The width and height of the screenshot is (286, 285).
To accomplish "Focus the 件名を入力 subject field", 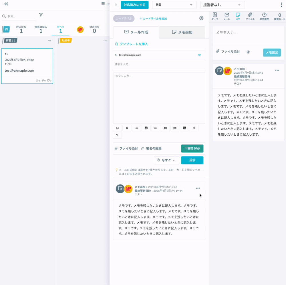I will 159,64.
